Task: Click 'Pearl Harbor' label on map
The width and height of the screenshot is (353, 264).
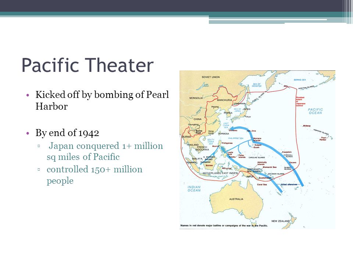Action: pos(323,139)
